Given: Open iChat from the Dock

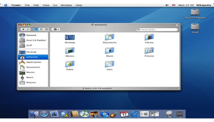Looking at the screenshot, I should (64, 114).
